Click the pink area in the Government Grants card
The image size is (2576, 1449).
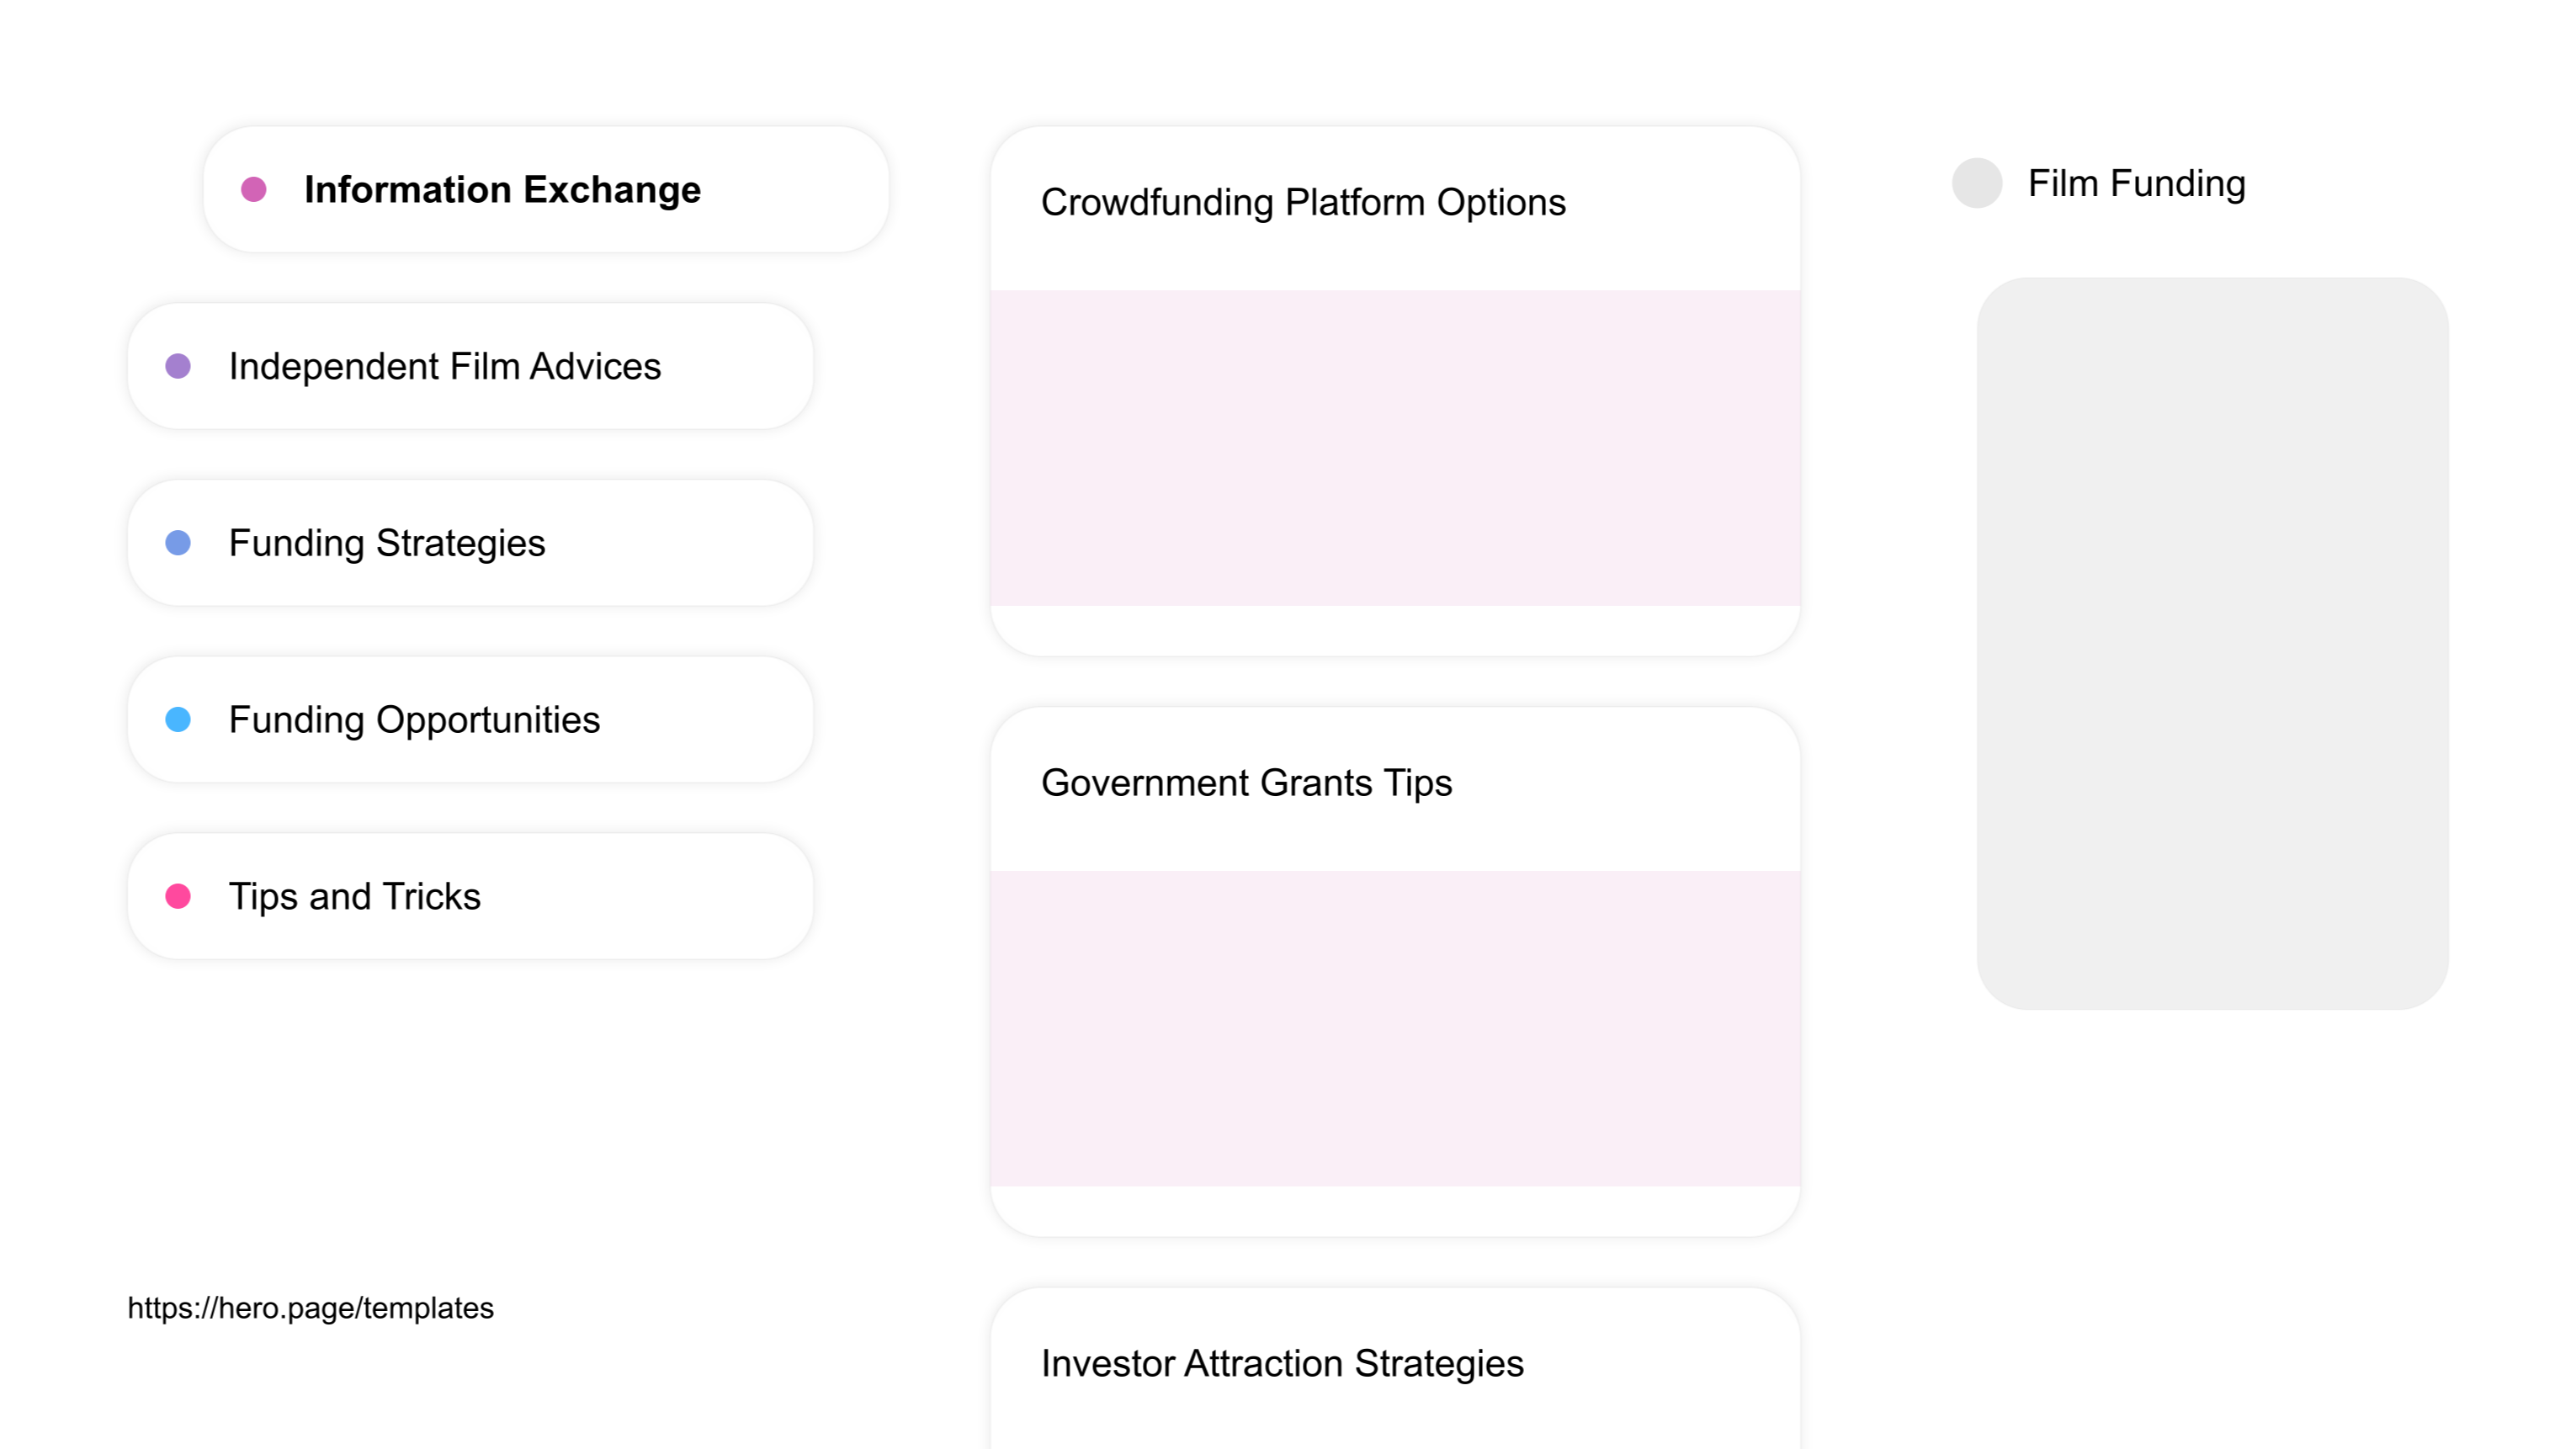coord(1395,1029)
